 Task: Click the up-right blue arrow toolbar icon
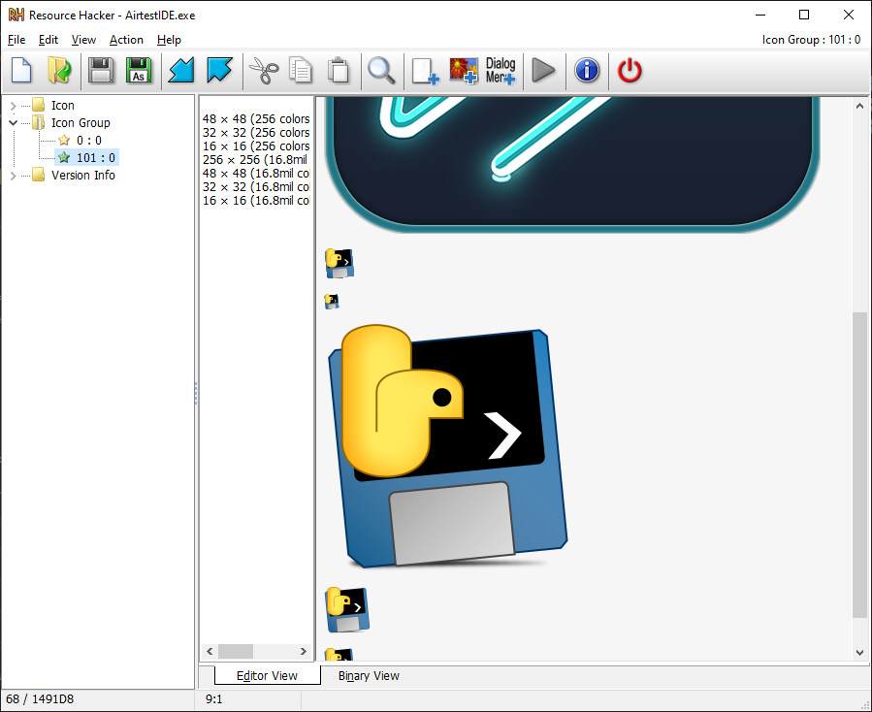[x=219, y=71]
